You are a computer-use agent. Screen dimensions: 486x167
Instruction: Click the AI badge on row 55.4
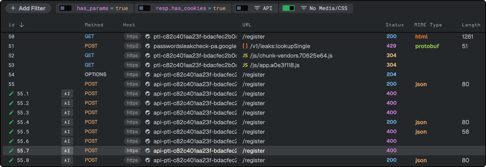coord(67,122)
